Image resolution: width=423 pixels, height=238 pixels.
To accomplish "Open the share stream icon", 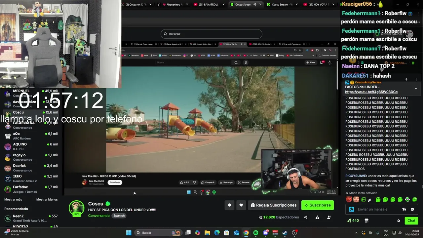I will 306,218.
